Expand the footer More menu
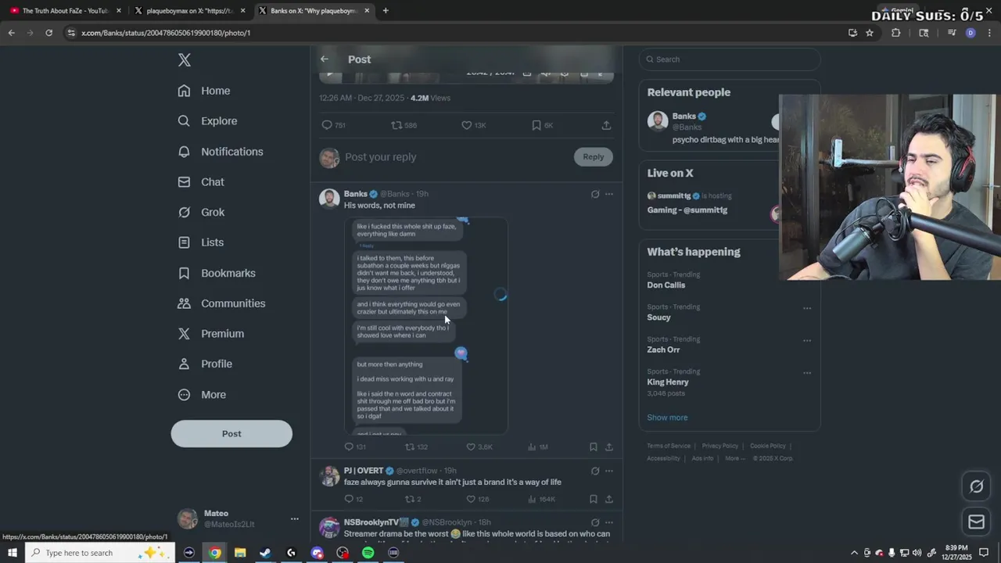 [x=734, y=458]
